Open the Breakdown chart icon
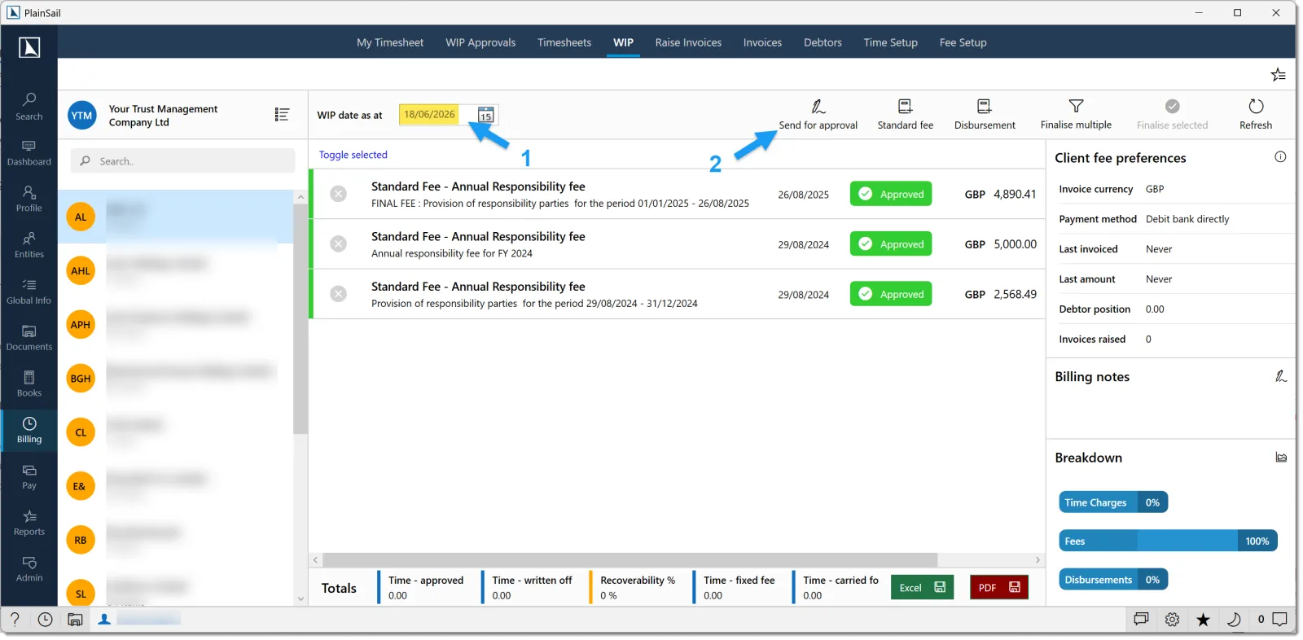Image resolution: width=1303 pixels, height=640 pixels. coord(1281,458)
